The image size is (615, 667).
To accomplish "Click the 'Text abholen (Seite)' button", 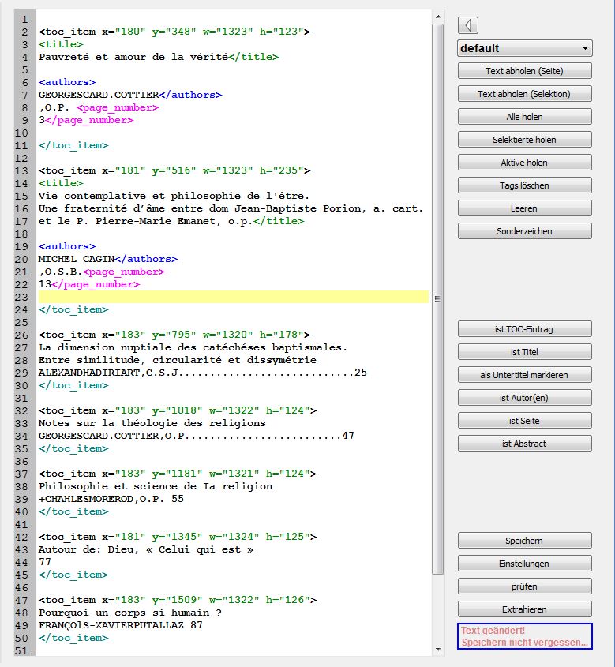I will point(524,71).
